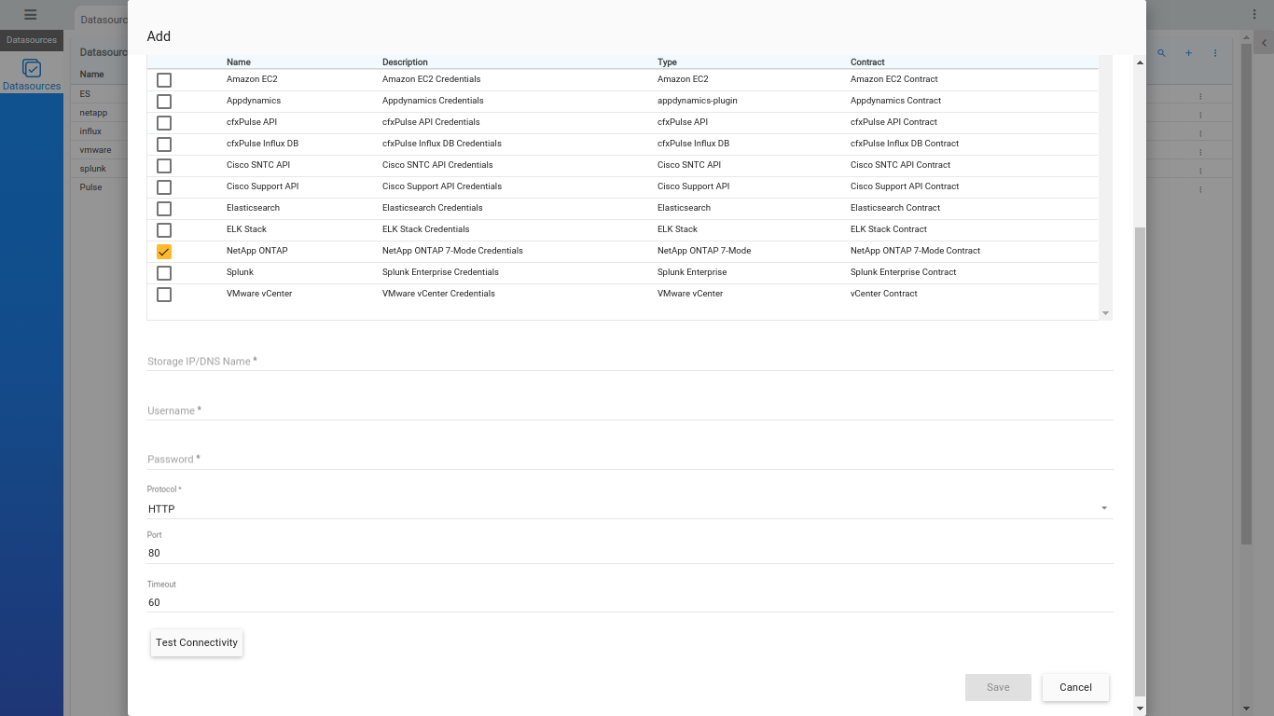Click the Storage IP/DNS Name field
The image size is (1274, 716).
tap(630, 361)
